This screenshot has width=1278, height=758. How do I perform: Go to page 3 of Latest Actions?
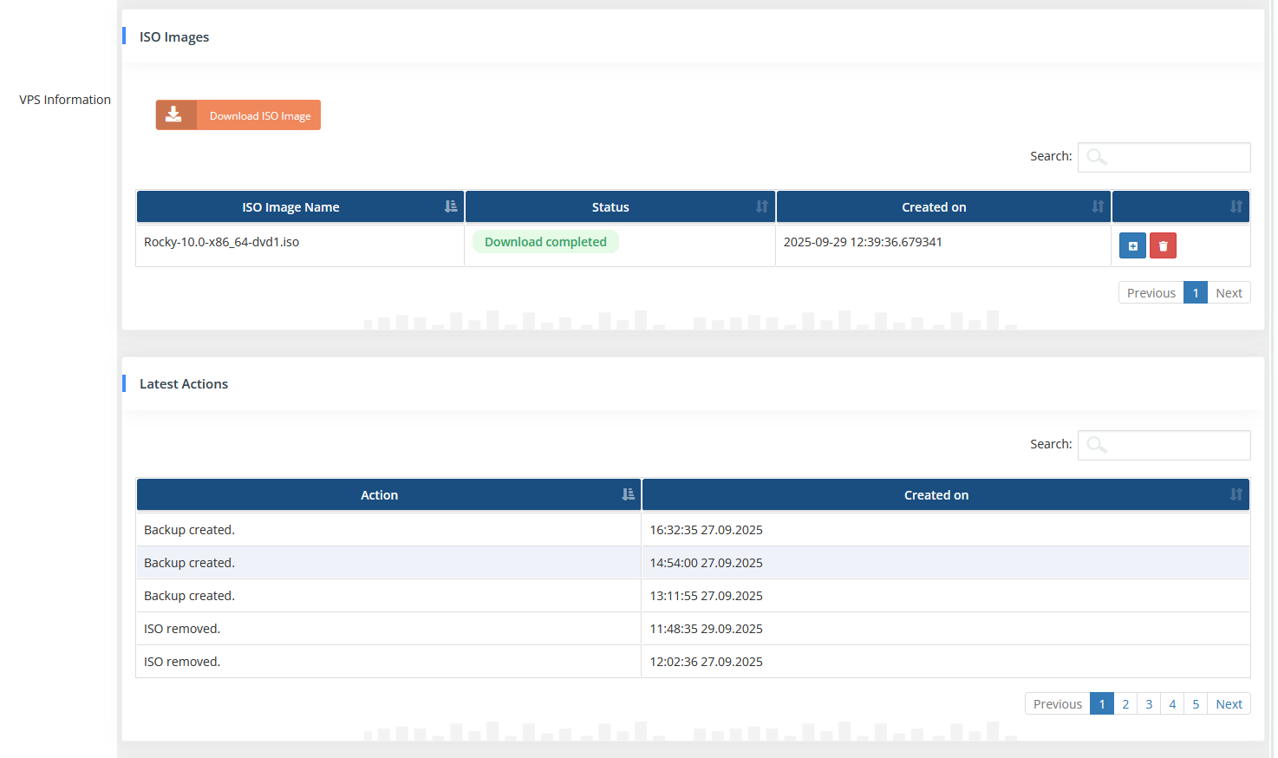[1149, 704]
